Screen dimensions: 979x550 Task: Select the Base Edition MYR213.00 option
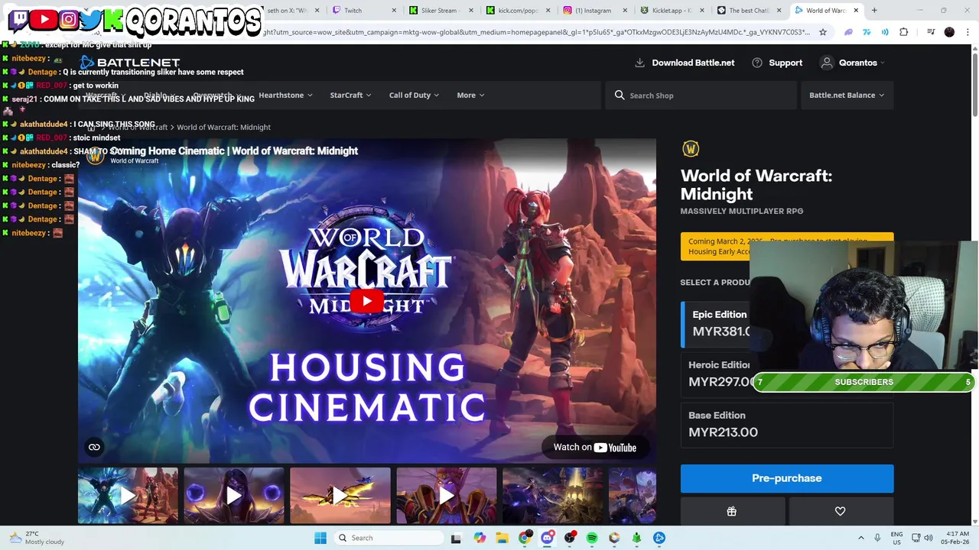[787, 424]
